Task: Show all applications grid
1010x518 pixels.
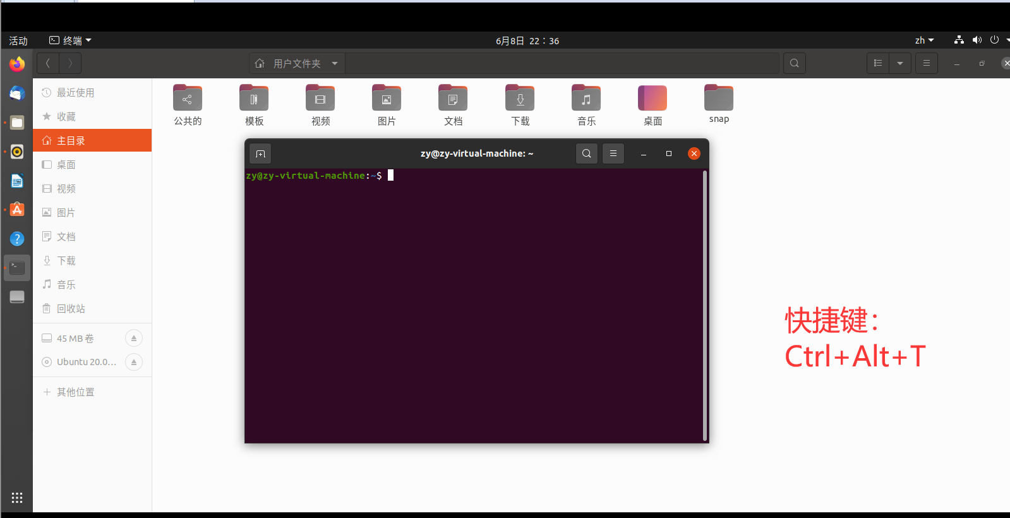Action: tap(17, 498)
